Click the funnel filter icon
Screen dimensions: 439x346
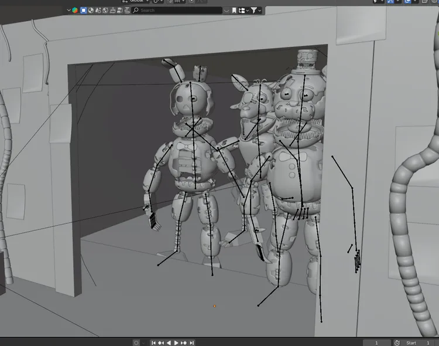click(x=253, y=11)
